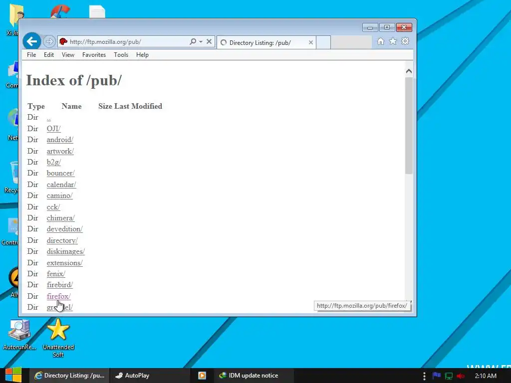Follow the parent directory '..' link
This screenshot has width=511, height=383.
[48, 118]
